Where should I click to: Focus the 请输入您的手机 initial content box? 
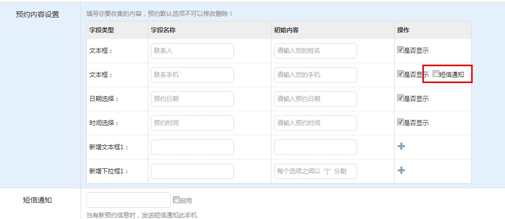click(x=315, y=75)
